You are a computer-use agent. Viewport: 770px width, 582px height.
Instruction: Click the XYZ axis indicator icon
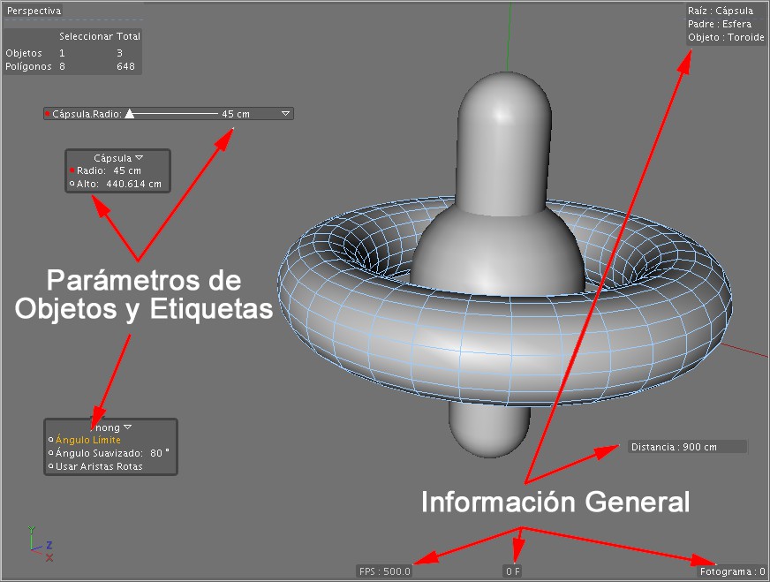click(x=41, y=544)
